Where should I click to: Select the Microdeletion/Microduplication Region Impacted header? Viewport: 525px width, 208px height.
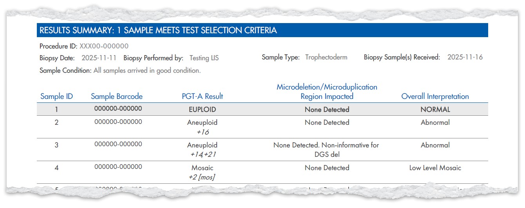[x=327, y=91]
